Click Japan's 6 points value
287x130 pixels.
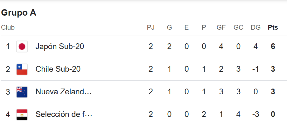273,47
